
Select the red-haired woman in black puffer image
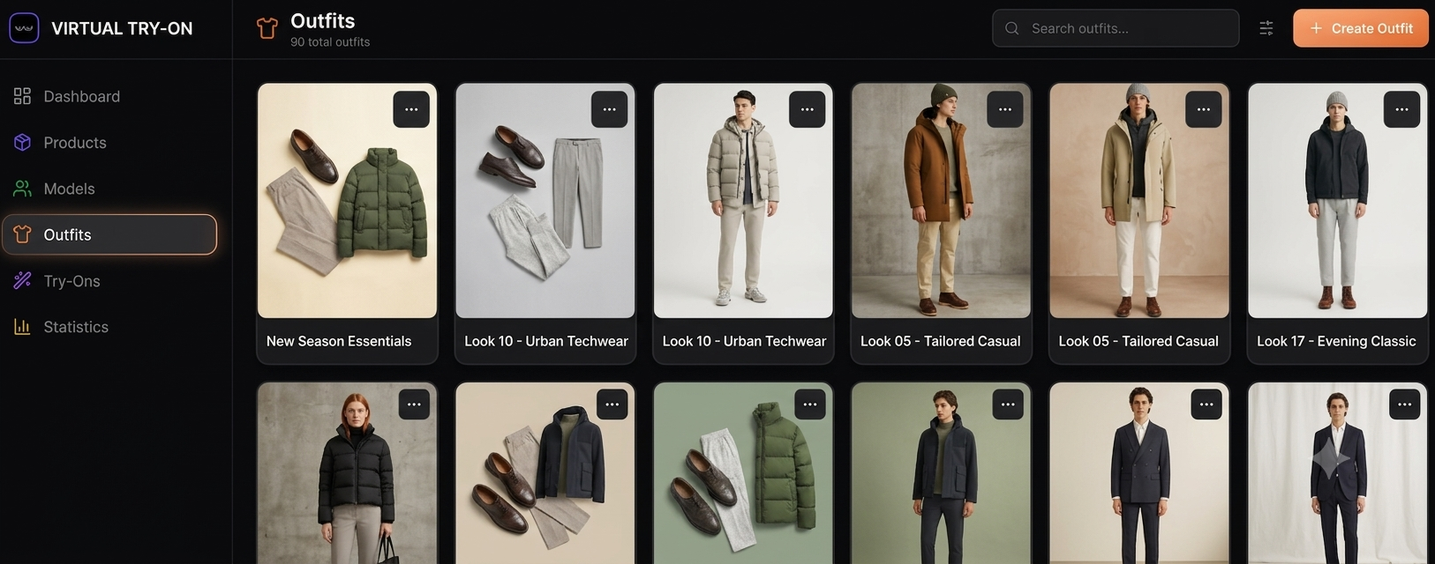click(x=347, y=473)
